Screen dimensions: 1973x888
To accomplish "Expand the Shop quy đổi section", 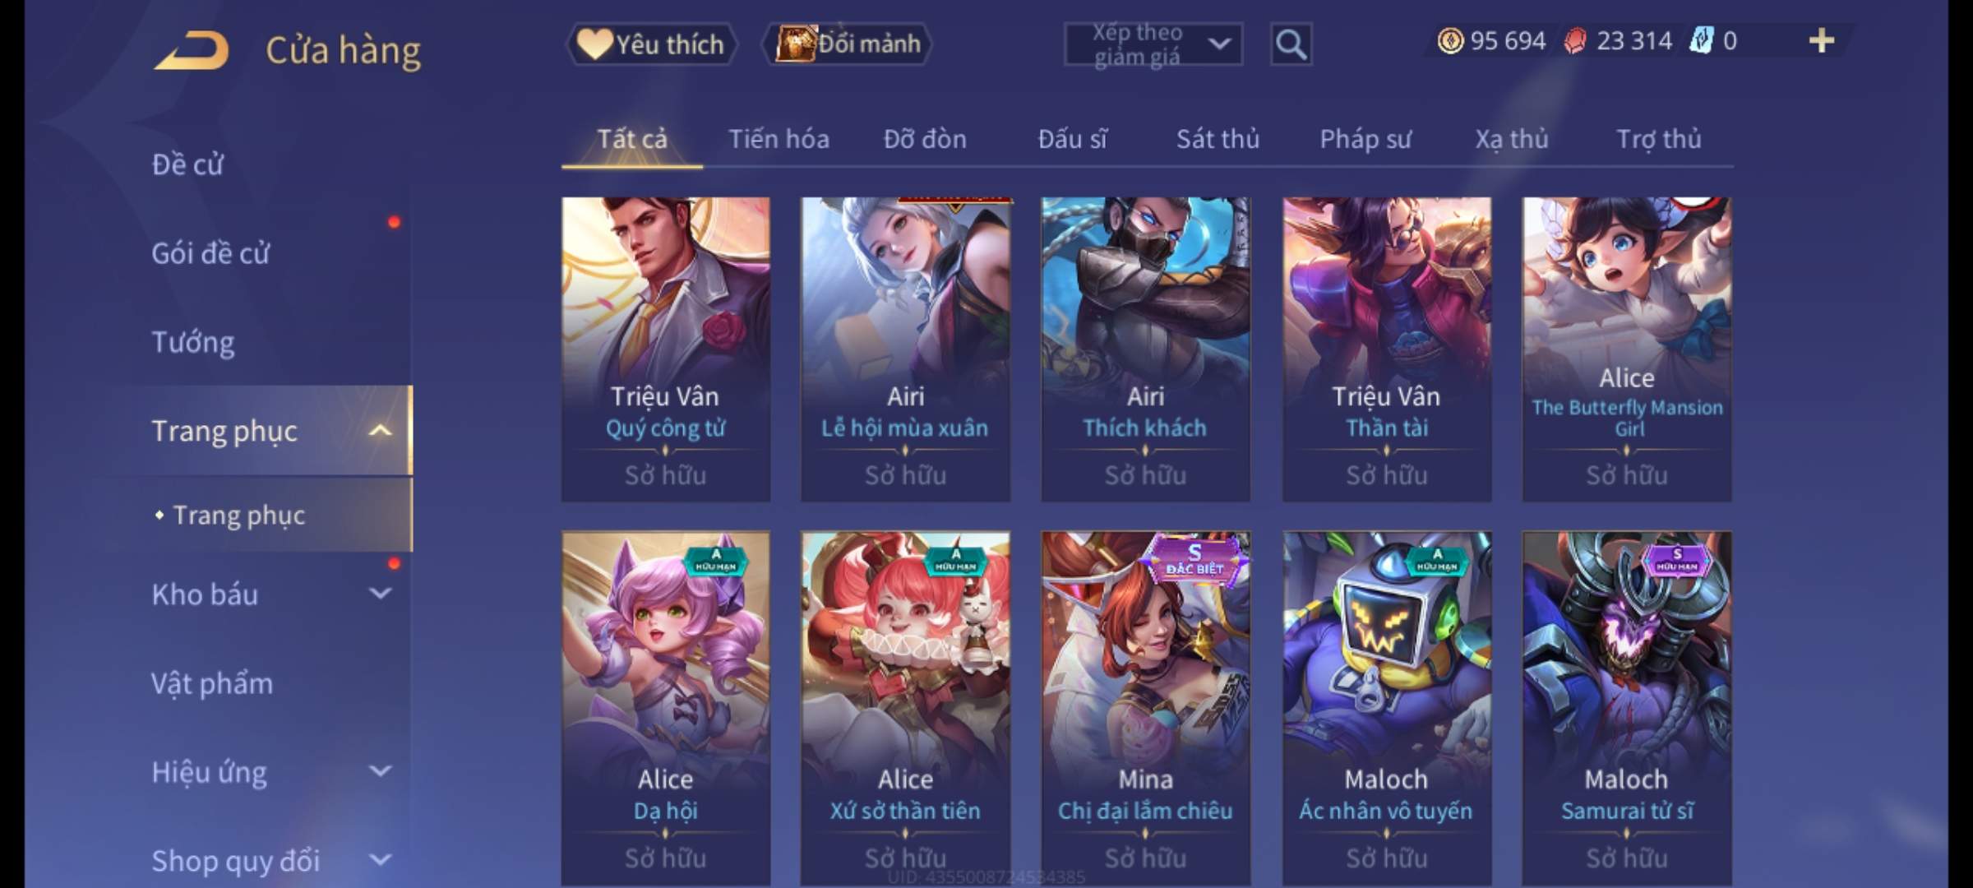I will tap(380, 859).
